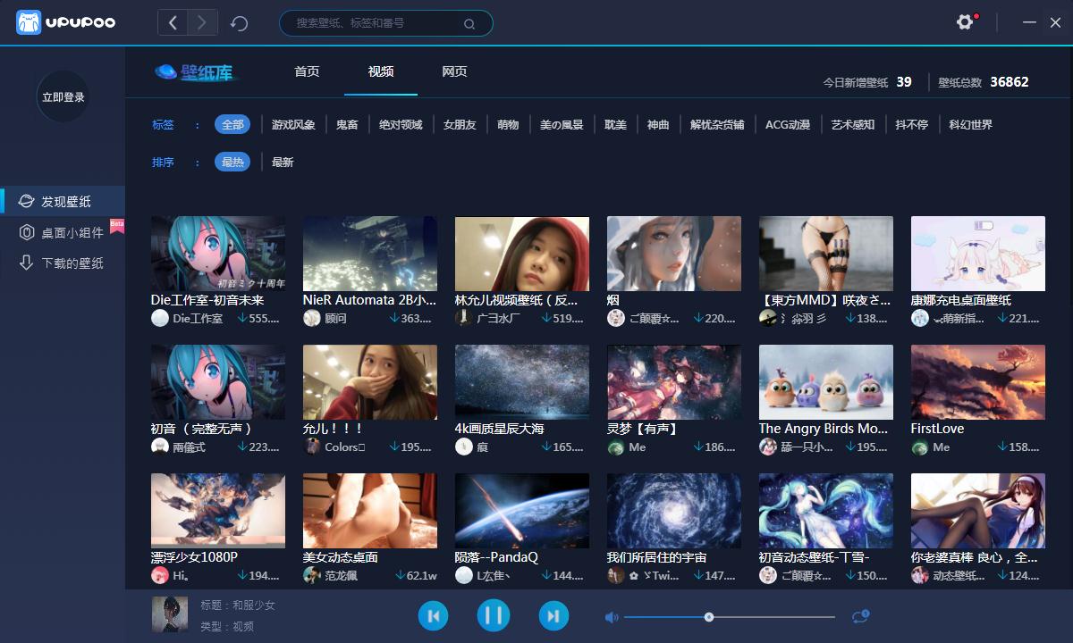Open 桌面小组件 from the sidebar
This screenshot has width=1073, height=643.
[63, 231]
